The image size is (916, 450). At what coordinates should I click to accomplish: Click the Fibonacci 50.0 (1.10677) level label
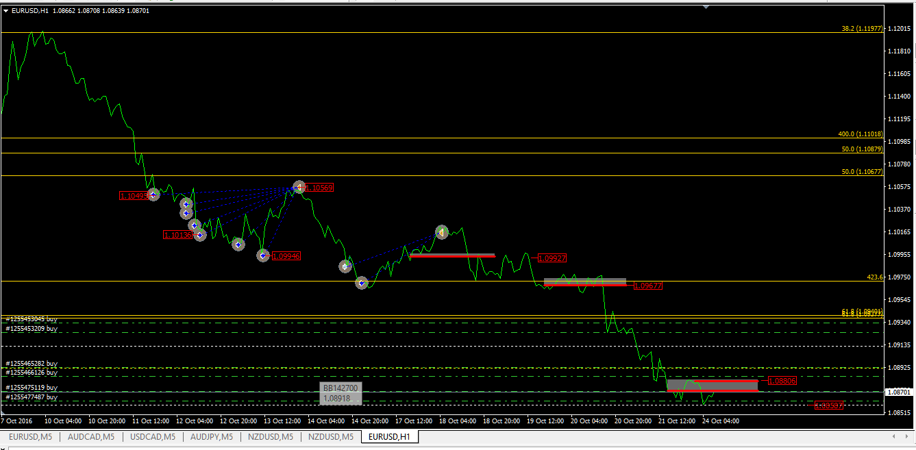pyautogui.click(x=862, y=172)
